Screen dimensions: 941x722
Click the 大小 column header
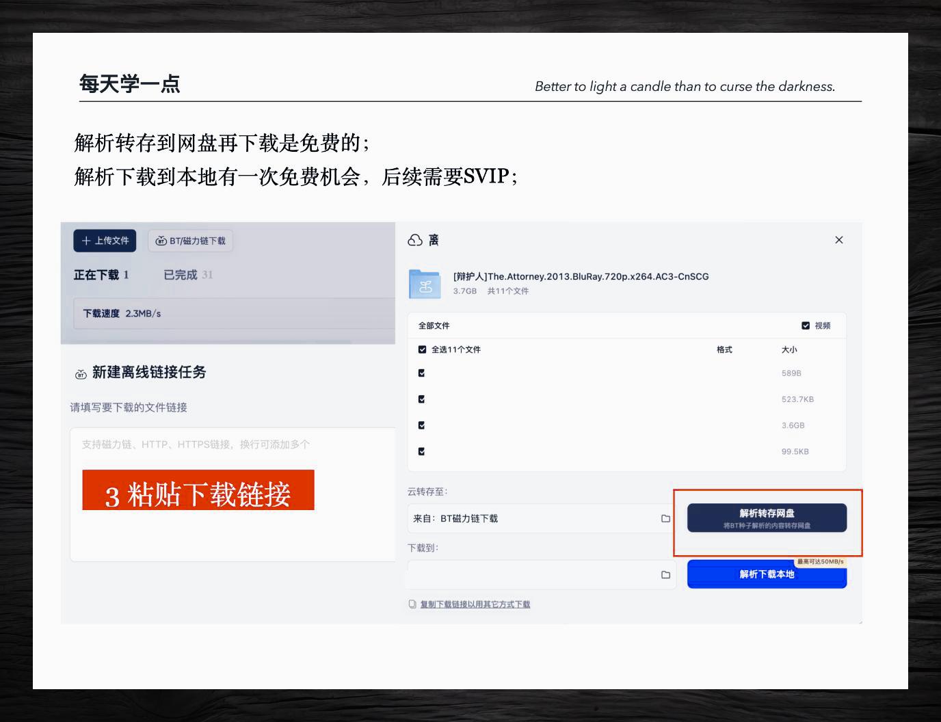(789, 349)
